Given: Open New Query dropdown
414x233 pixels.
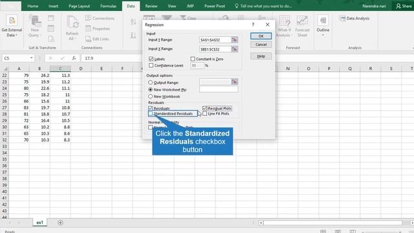Looking at the screenshot, I should (x=35, y=27).
